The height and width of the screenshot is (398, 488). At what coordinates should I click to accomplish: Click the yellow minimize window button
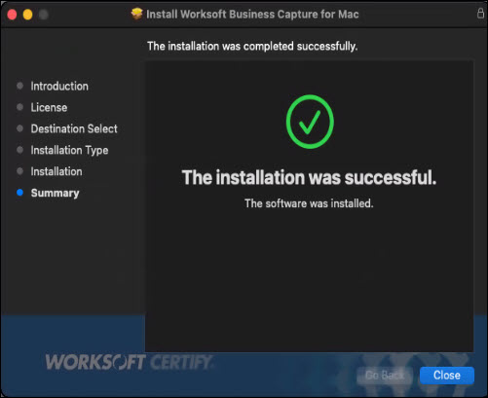[x=27, y=15]
